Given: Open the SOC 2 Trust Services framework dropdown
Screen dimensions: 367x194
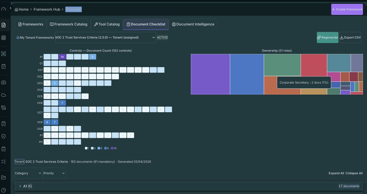Looking at the screenshot, I should pos(106,37).
